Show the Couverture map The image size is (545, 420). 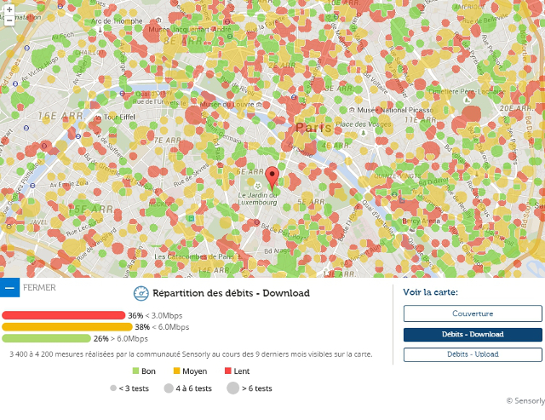[473, 314]
